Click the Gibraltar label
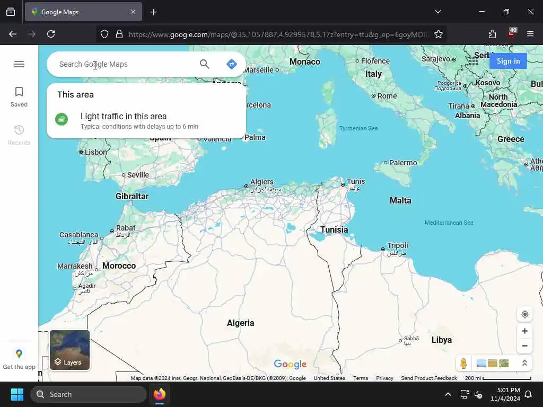 click(x=132, y=197)
